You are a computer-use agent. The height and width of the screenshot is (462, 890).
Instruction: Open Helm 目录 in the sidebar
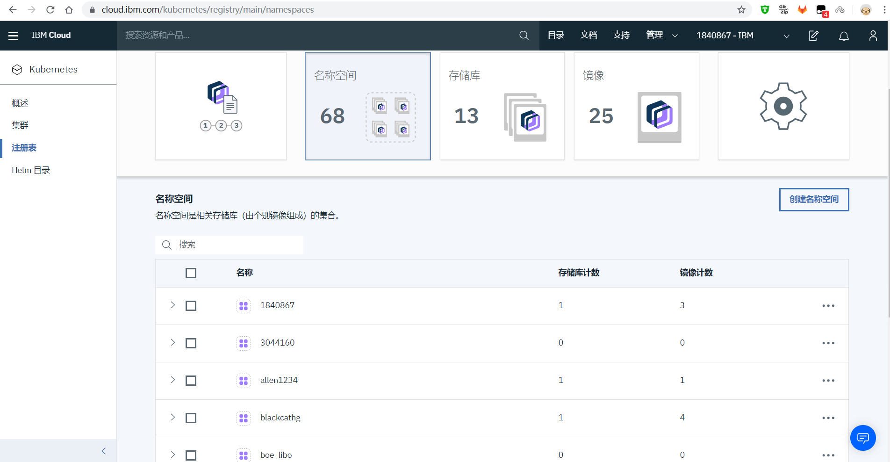tap(31, 170)
